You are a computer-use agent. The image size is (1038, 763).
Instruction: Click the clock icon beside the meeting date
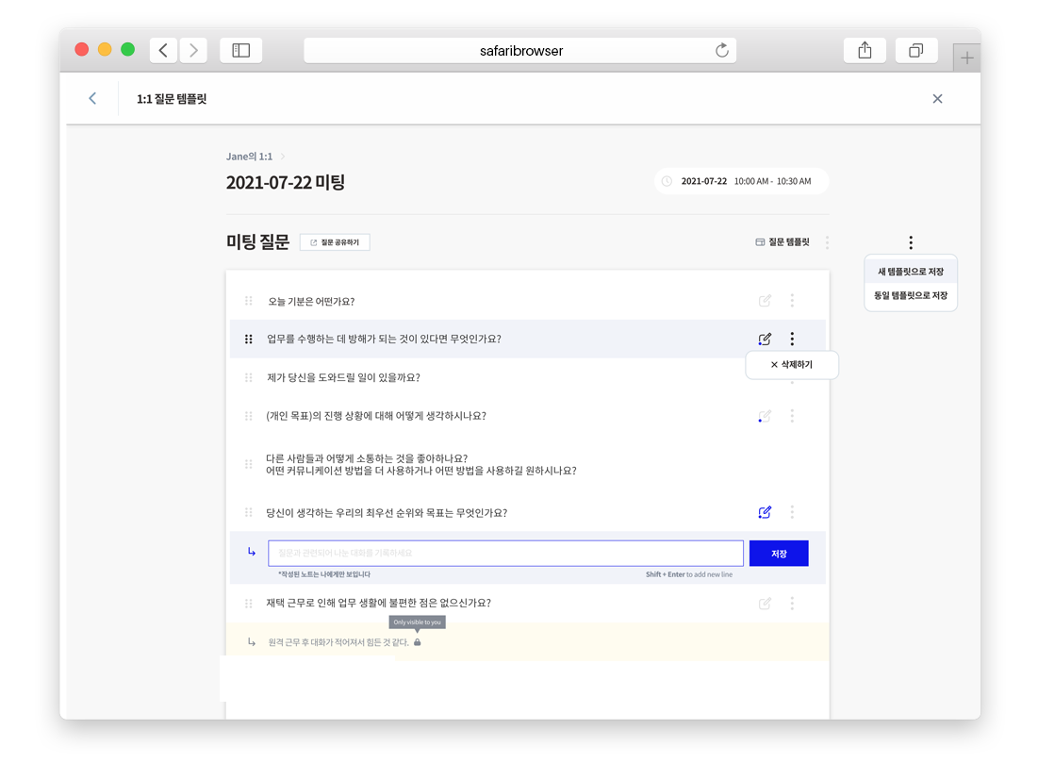(669, 181)
